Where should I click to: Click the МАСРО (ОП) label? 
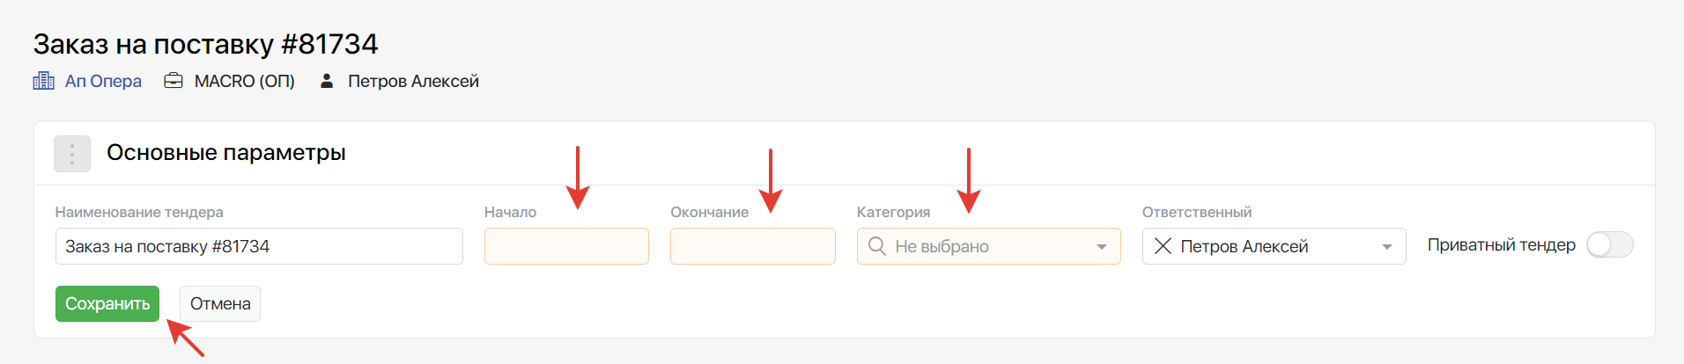tap(244, 81)
